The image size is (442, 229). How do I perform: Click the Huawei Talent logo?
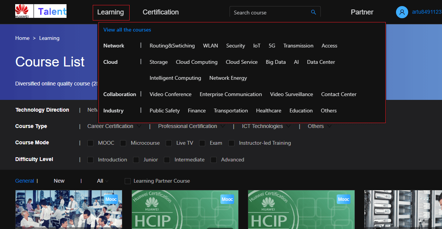[41, 11]
